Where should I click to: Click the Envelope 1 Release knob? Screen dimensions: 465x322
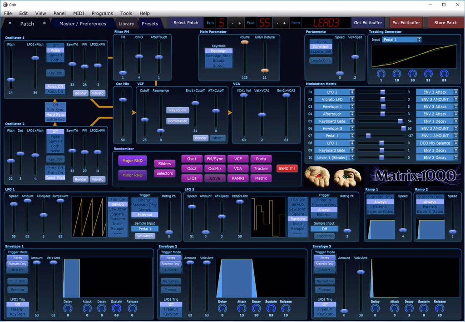pos(132,309)
